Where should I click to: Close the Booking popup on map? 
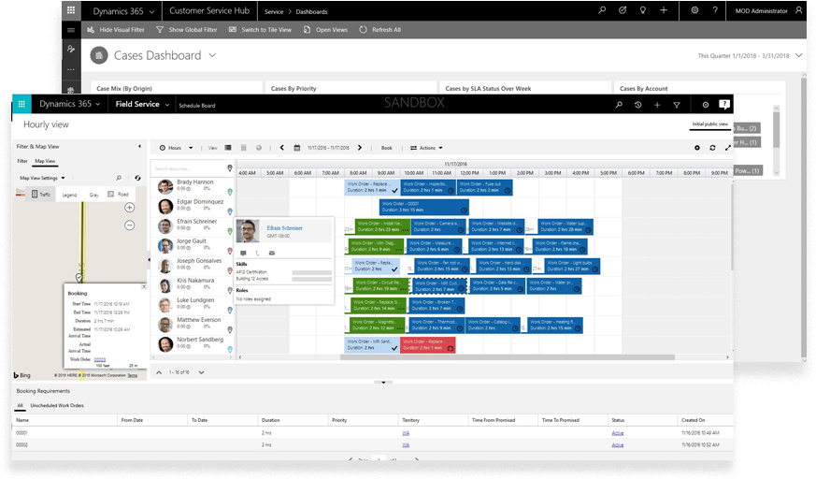click(144, 286)
